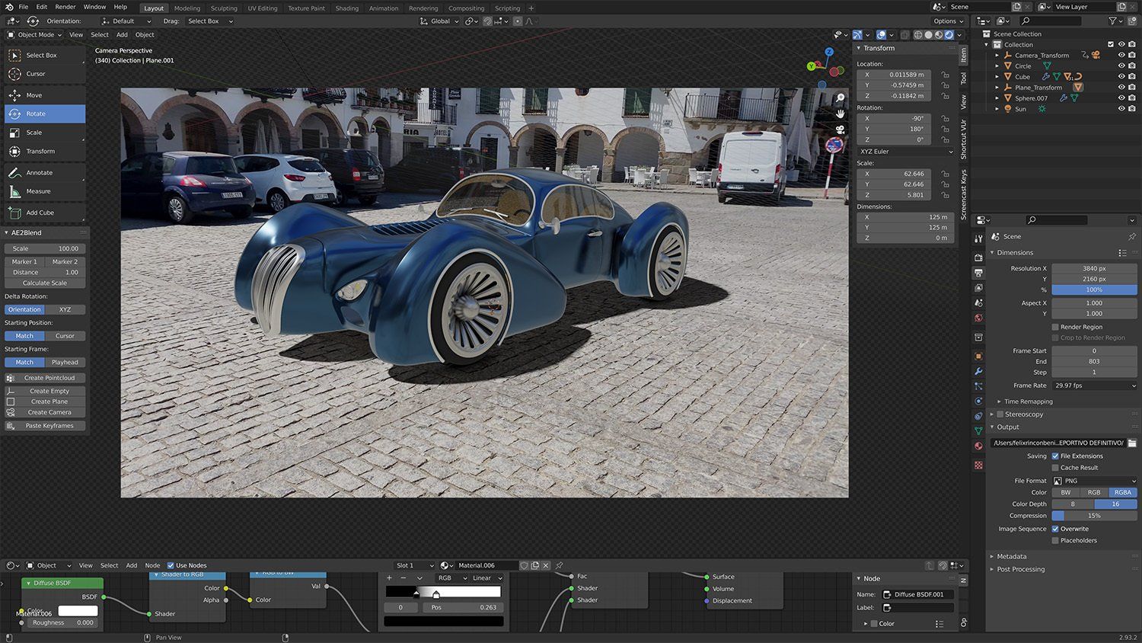Viewport: 1142px width, 643px height.
Task: Hide the Sun object in the outliner
Action: [x=1121, y=109]
